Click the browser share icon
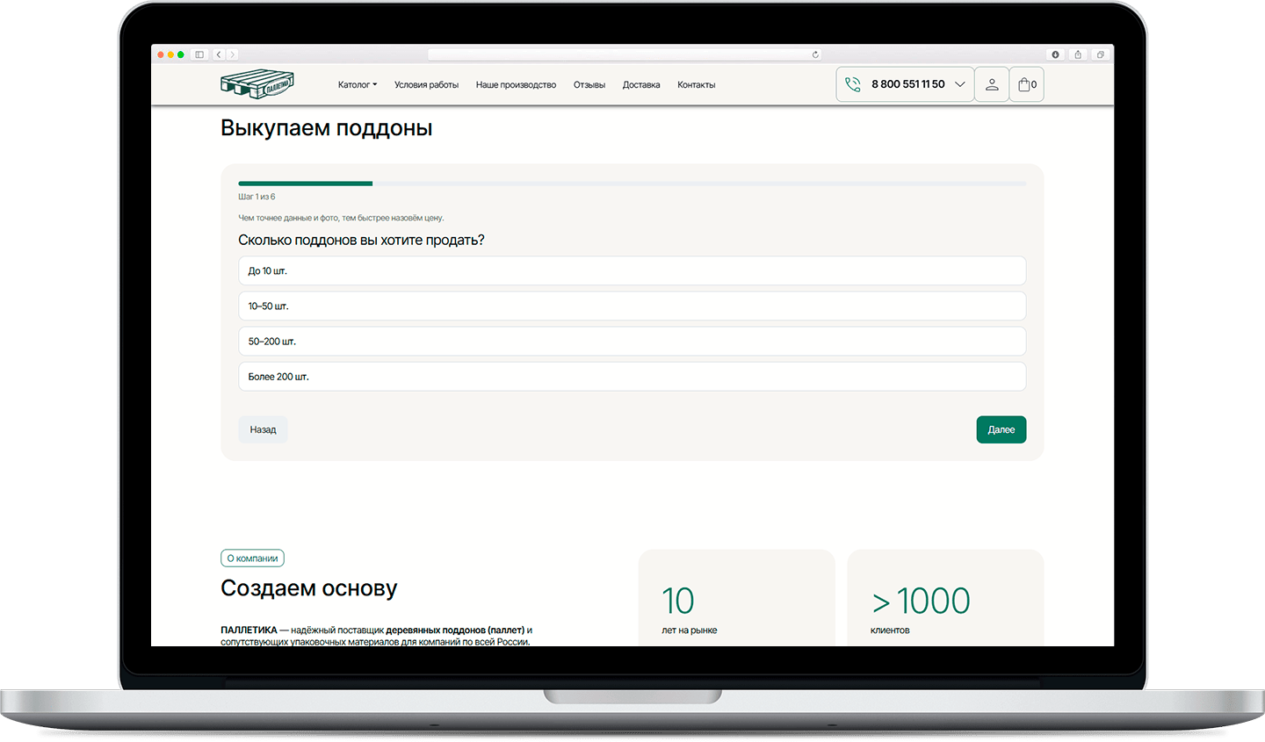 tap(1078, 54)
